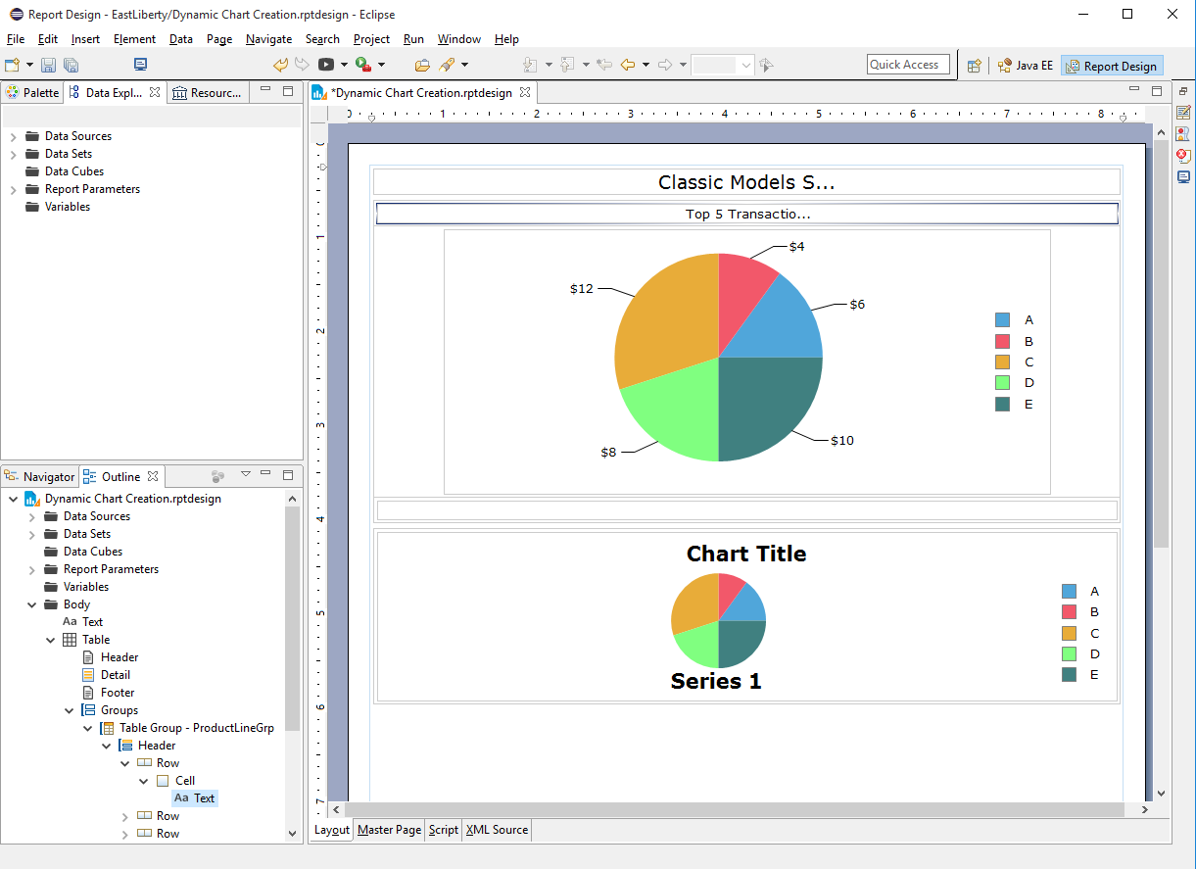
Task: Switch to the Script editor tab
Action: coord(443,830)
